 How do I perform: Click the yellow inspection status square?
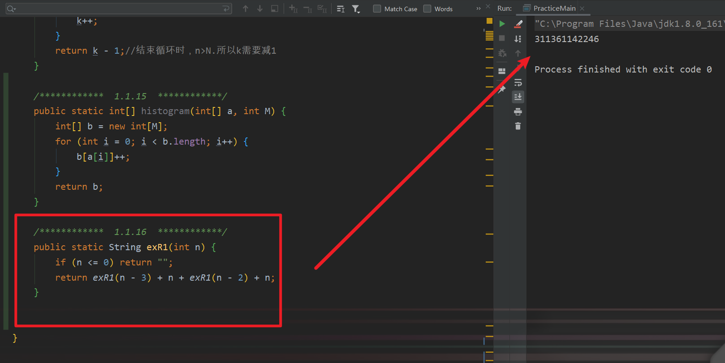pyautogui.click(x=489, y=21)
